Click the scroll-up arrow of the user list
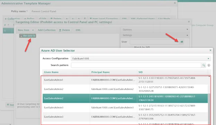216x125 pixels. (209, 77)
